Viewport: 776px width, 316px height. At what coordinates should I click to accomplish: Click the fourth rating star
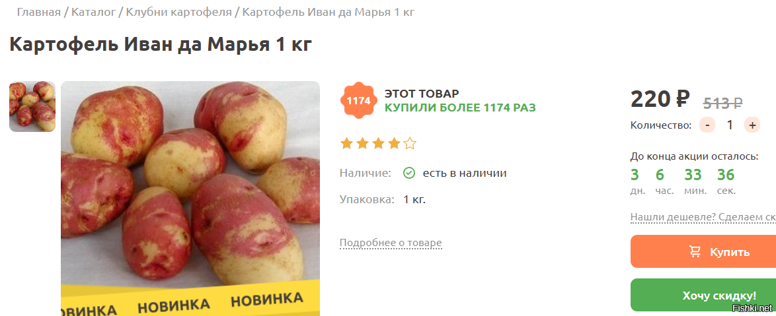[394, 144]
